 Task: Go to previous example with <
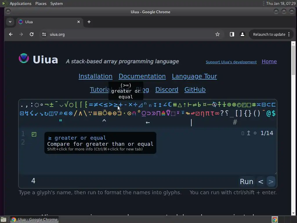pyautogui.click(x=261, y=182)
